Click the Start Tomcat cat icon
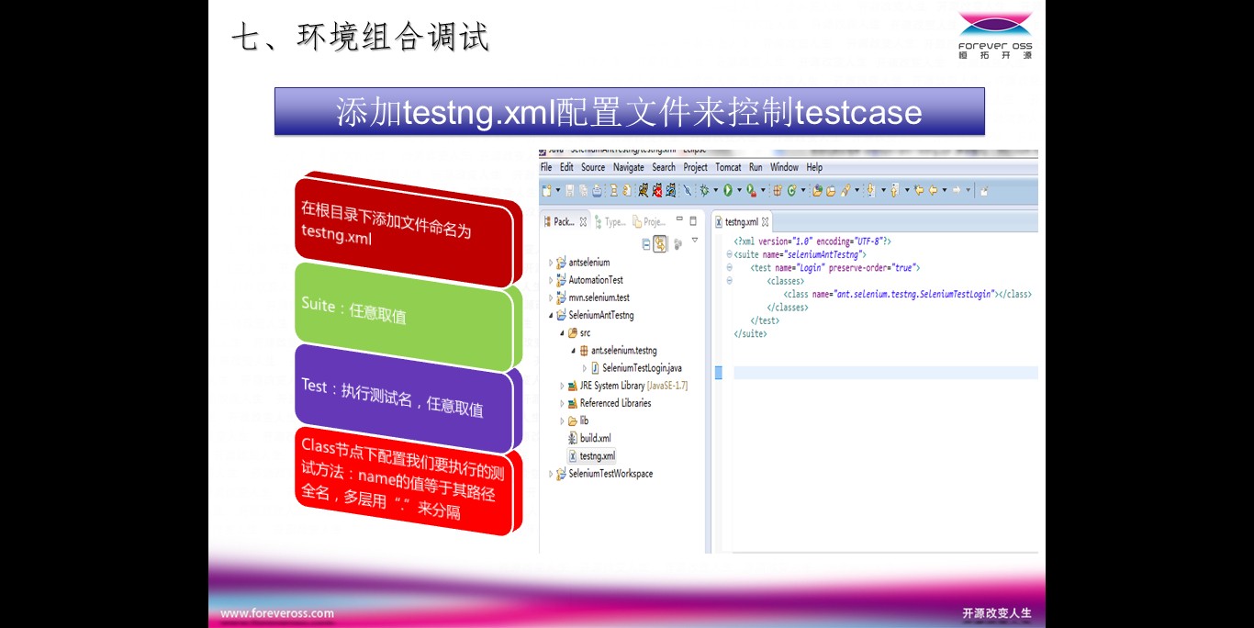1254x628 pixels. (644, 190)
